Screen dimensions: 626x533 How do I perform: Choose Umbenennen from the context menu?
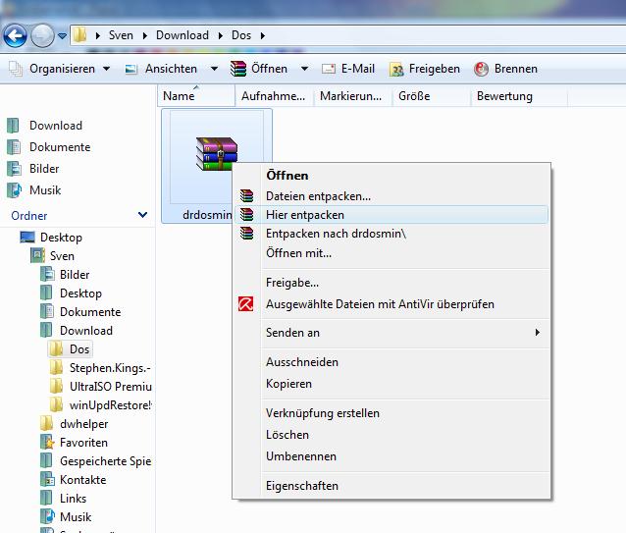(x=300, y=456)
